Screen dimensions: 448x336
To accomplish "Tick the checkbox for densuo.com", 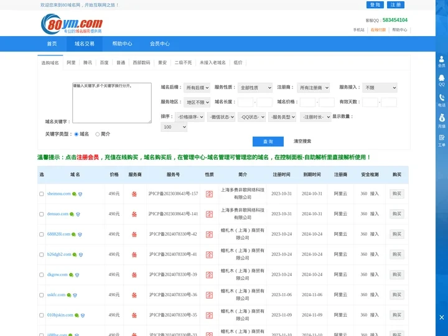I will click(x=42, y=214).
